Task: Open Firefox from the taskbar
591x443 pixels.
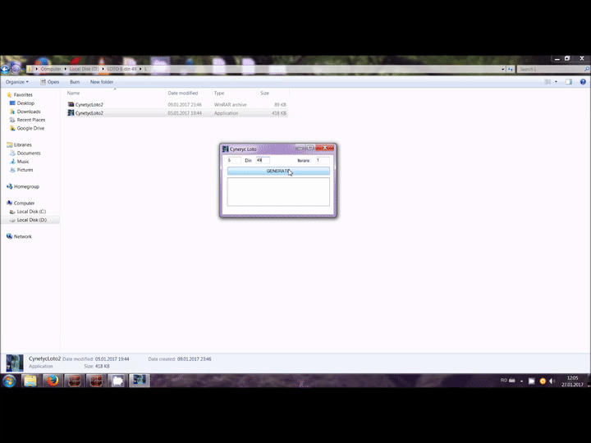Action: point(51,381)
